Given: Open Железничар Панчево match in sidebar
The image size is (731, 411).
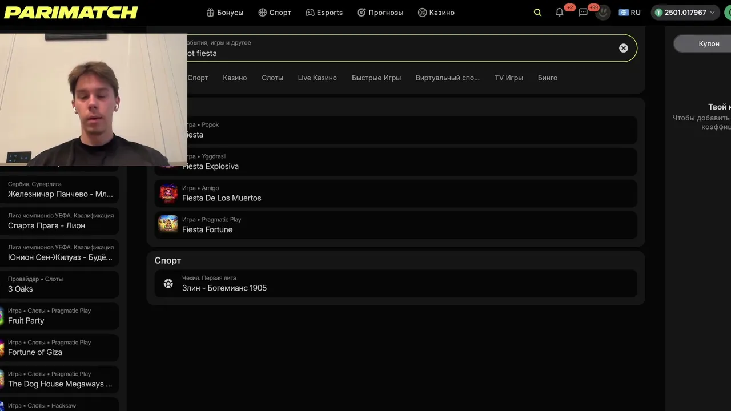Looking at the screenshot, I should [x=59, y=190].
